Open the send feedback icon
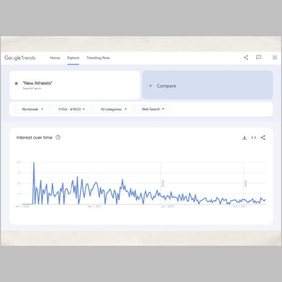Viewport: 282px width, 282px height. click(x=258, y=57)
